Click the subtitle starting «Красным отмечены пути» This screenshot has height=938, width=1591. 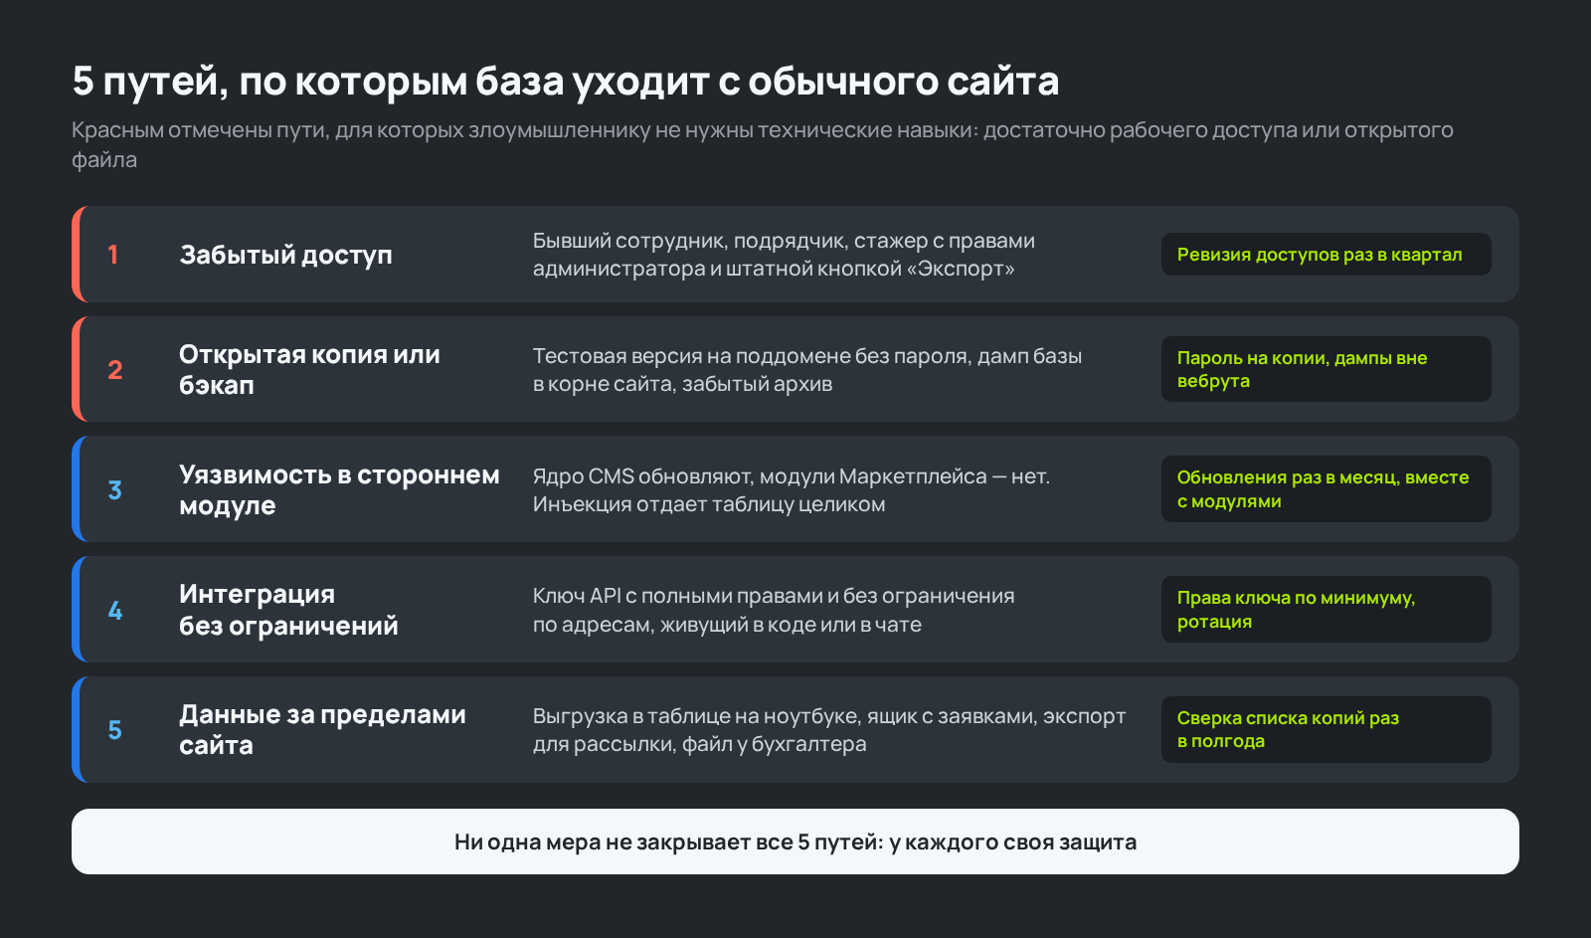coord(763,144)
